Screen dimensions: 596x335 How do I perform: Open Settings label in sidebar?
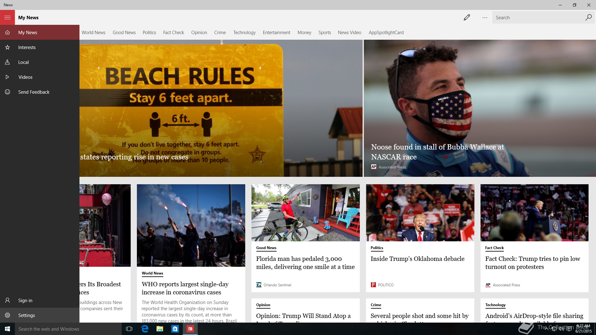[26, 315]
